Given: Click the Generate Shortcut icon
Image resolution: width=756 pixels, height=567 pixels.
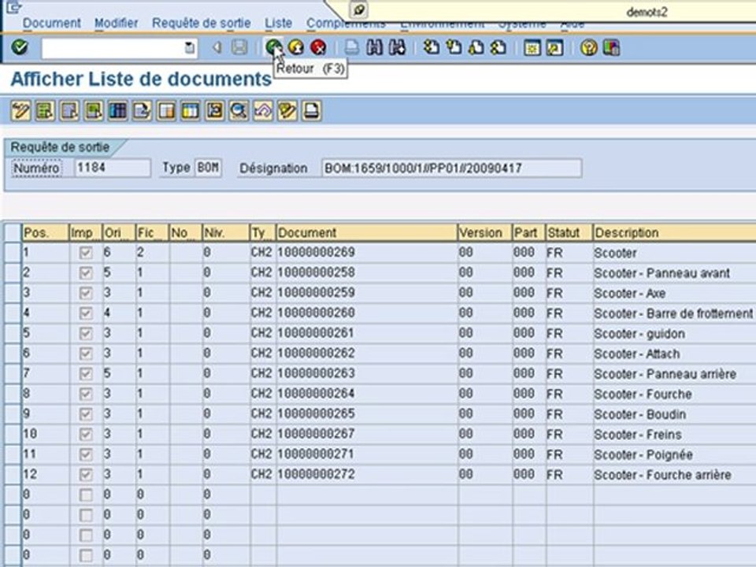Looking at the screenshot, I should 555,47.
